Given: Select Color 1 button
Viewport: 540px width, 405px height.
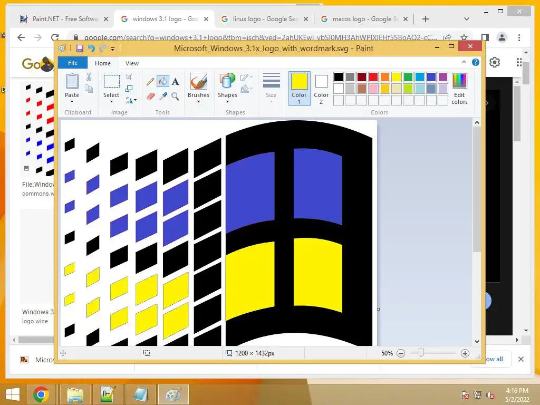Looking at the screenshot, I should click(x=300, y=88).
